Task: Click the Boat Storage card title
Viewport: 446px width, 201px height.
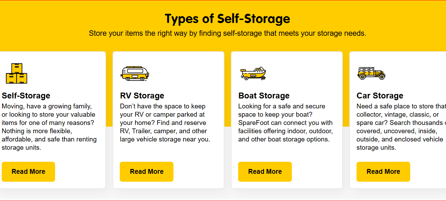Action: [x=264, y=96]
